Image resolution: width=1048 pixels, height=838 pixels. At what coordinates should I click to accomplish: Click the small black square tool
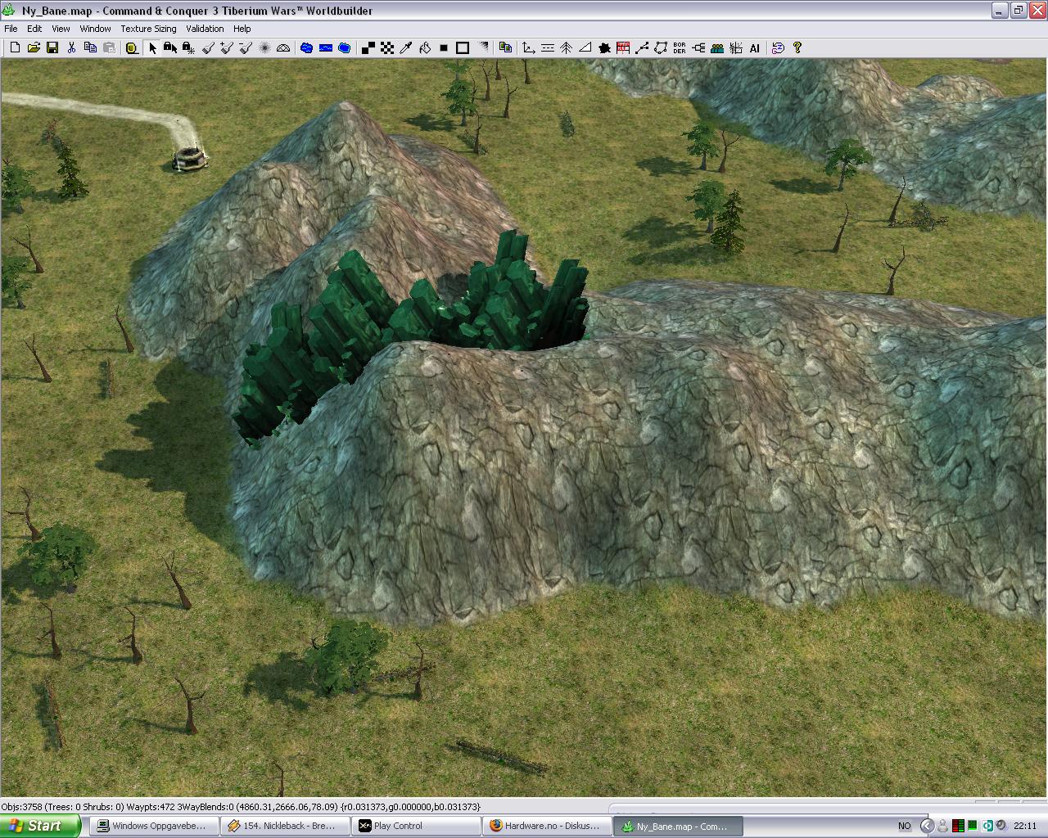point(444,47)
